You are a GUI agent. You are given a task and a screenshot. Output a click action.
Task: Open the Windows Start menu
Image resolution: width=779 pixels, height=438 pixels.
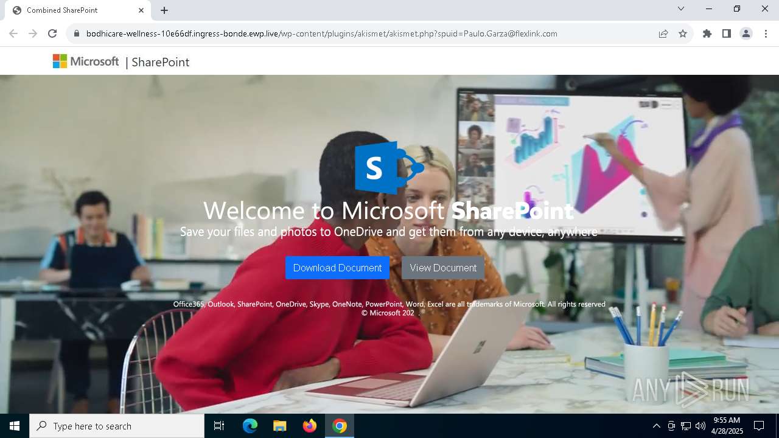coord(15,426)
